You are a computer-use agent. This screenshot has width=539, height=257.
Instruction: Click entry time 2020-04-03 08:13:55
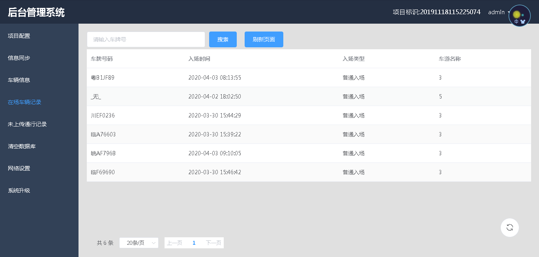(x=215, y=78)
